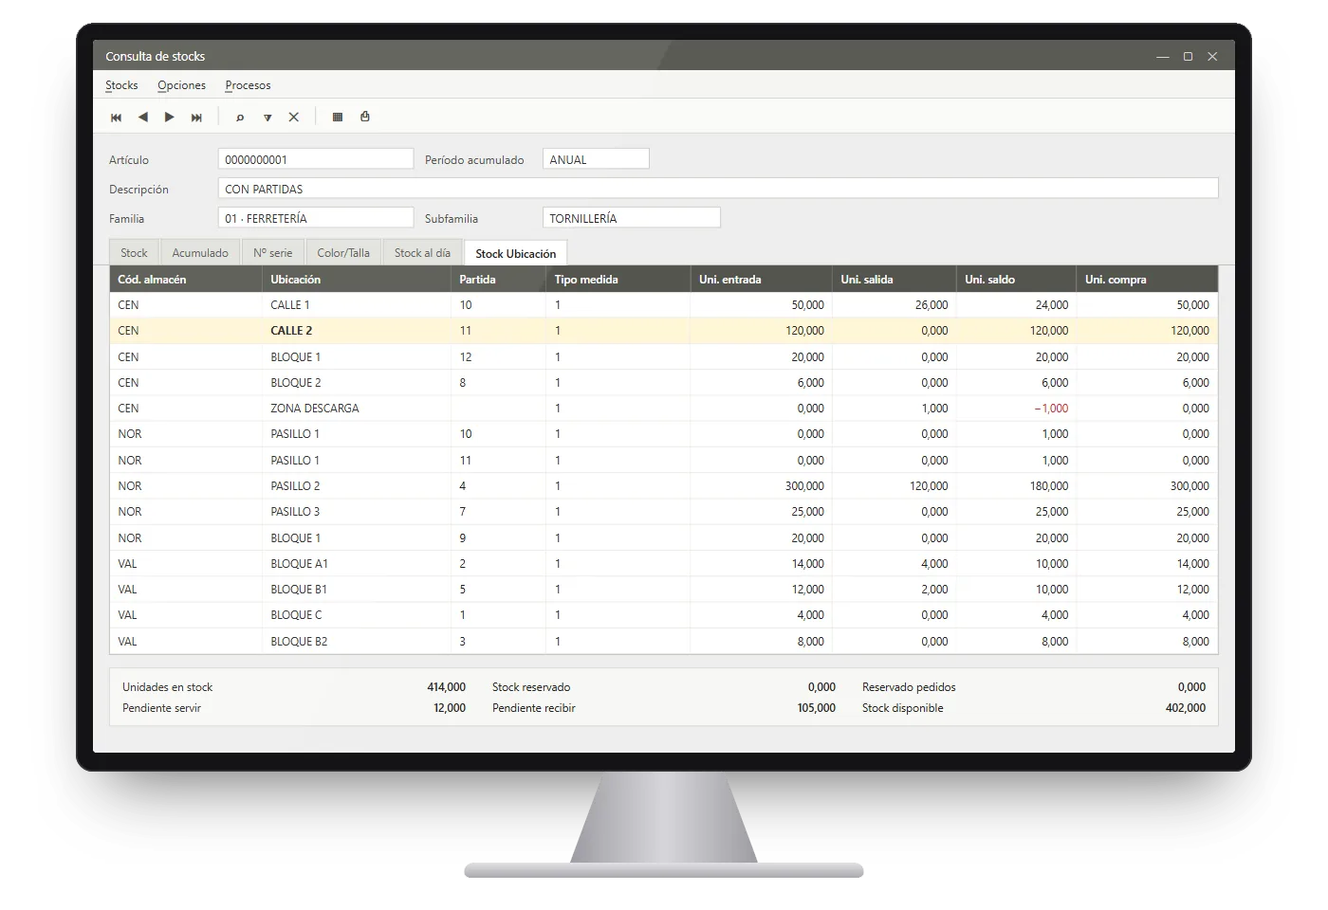Select the PASILLO 2 cell
Image resolution: width=1328 pixels, height=910 pixels.
(356, 486)
